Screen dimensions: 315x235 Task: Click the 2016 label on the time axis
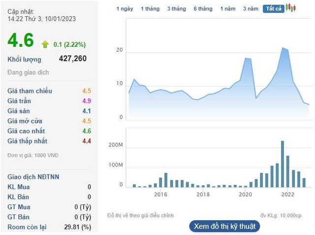coord(160,195)
